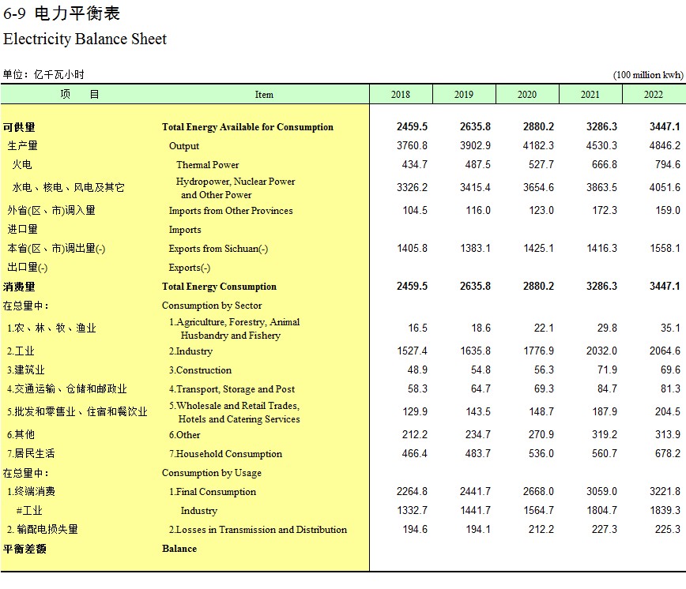The width and height of the screenshot is (686, 589).
Task: Select Thermal Power value 434.7
Action: [415, 164]
